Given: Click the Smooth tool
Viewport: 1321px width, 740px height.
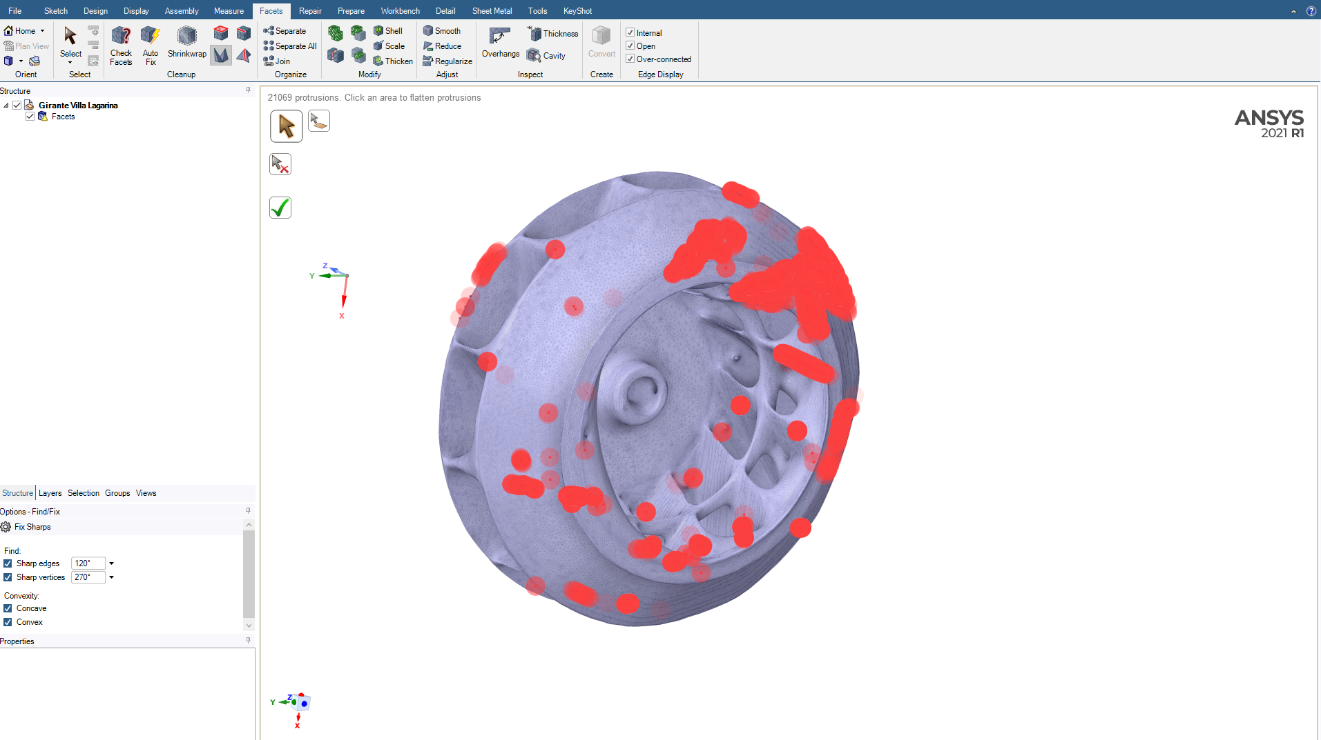Looking at the screenshot, I should pos(442,31).
